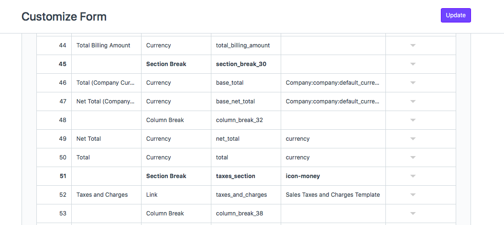Expand the net_total row arrow
This screenshot has height=225, width=504.
(x=413, y=139)
